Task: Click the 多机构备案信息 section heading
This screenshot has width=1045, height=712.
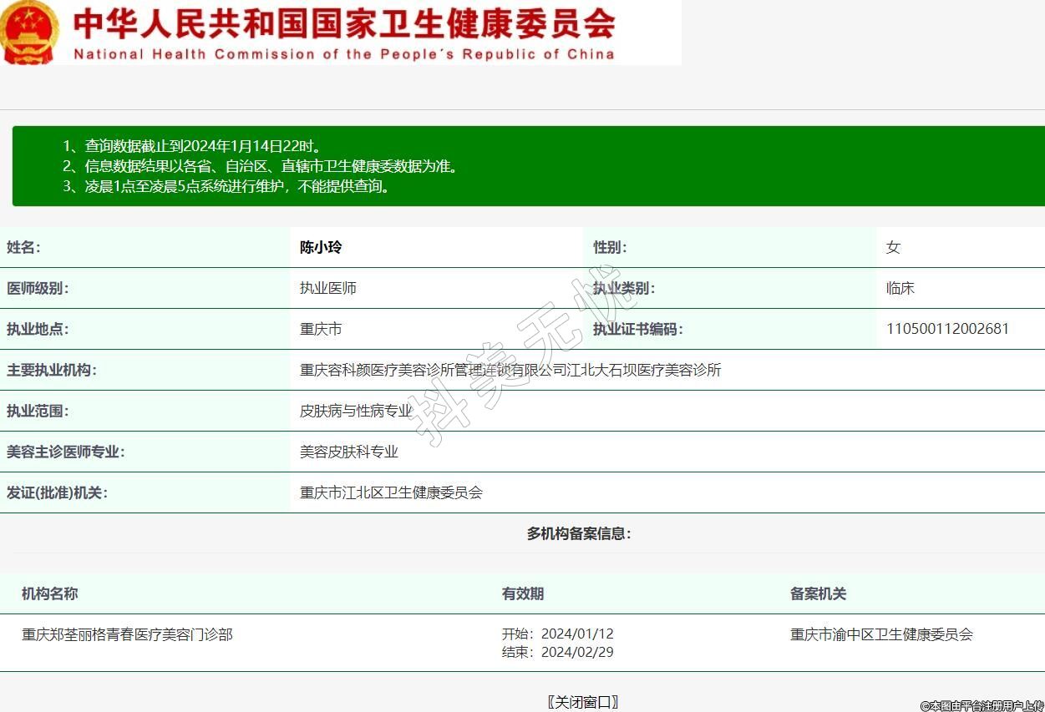Action: tap(578, 533)
